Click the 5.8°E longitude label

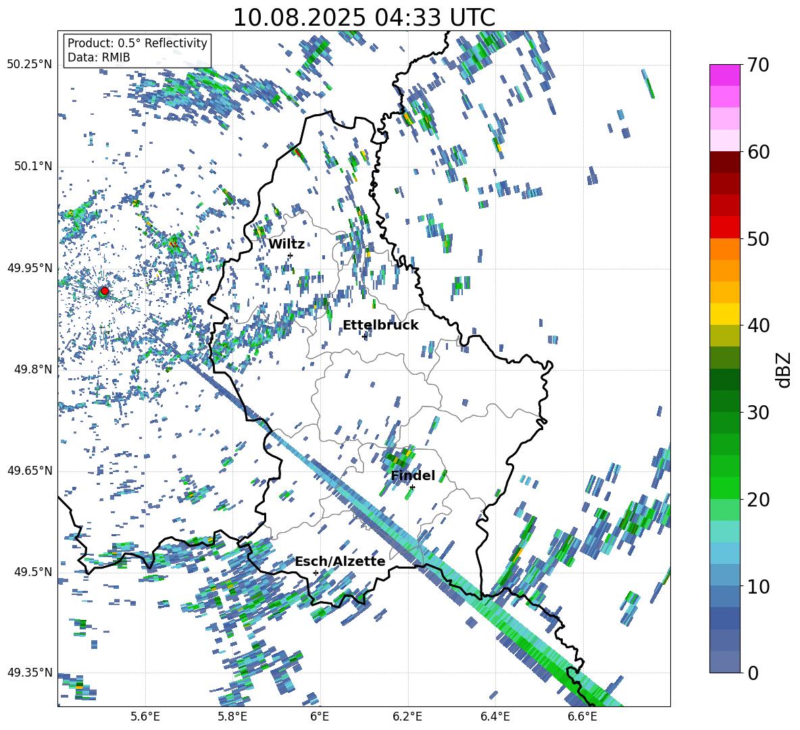pos(232,716)
